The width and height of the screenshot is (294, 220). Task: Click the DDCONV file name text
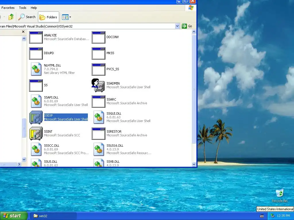pyautogui.click(x=113, y=37)
